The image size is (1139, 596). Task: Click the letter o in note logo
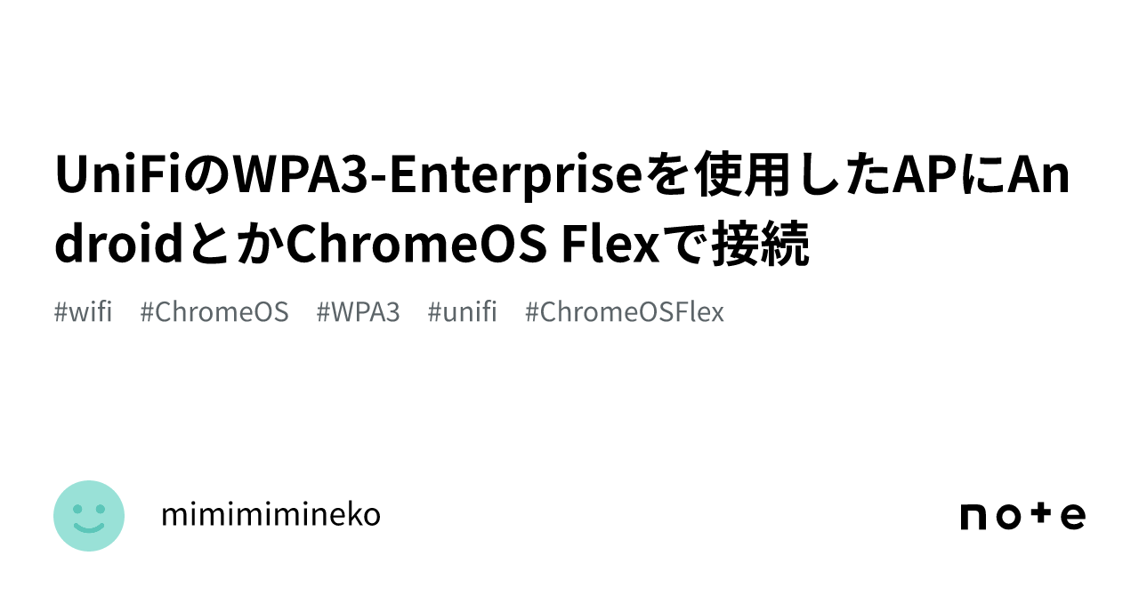pyautogui.click(x=1010, y=517)
